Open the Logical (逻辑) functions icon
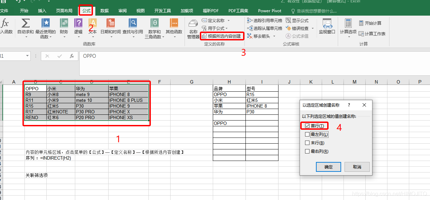Image resolution: width=430 pixels, height=200 pixels. pyautogui.click(x=78, y=23)
